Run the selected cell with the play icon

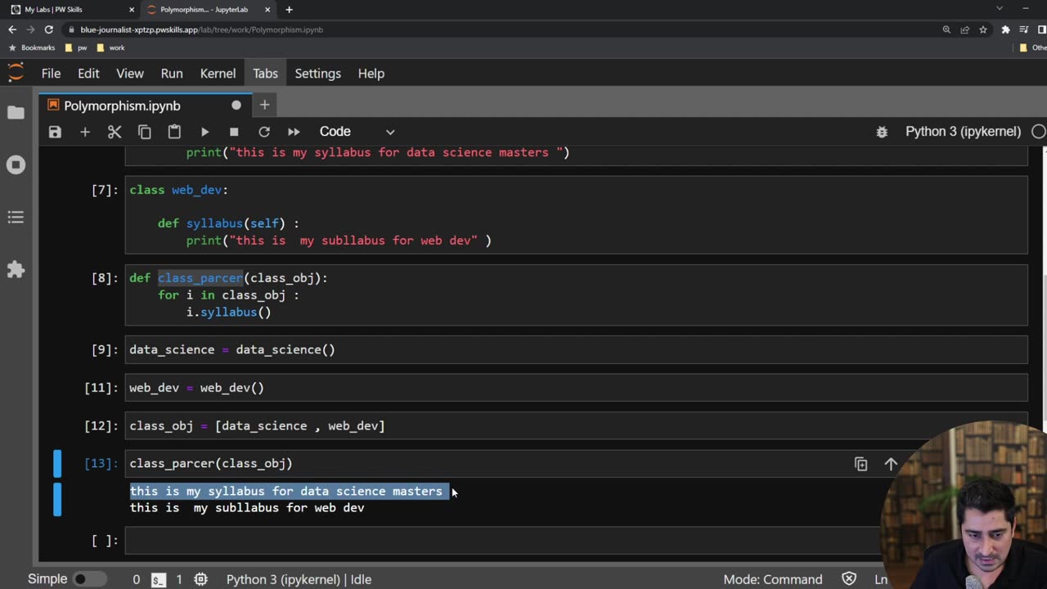click(204, 132)
